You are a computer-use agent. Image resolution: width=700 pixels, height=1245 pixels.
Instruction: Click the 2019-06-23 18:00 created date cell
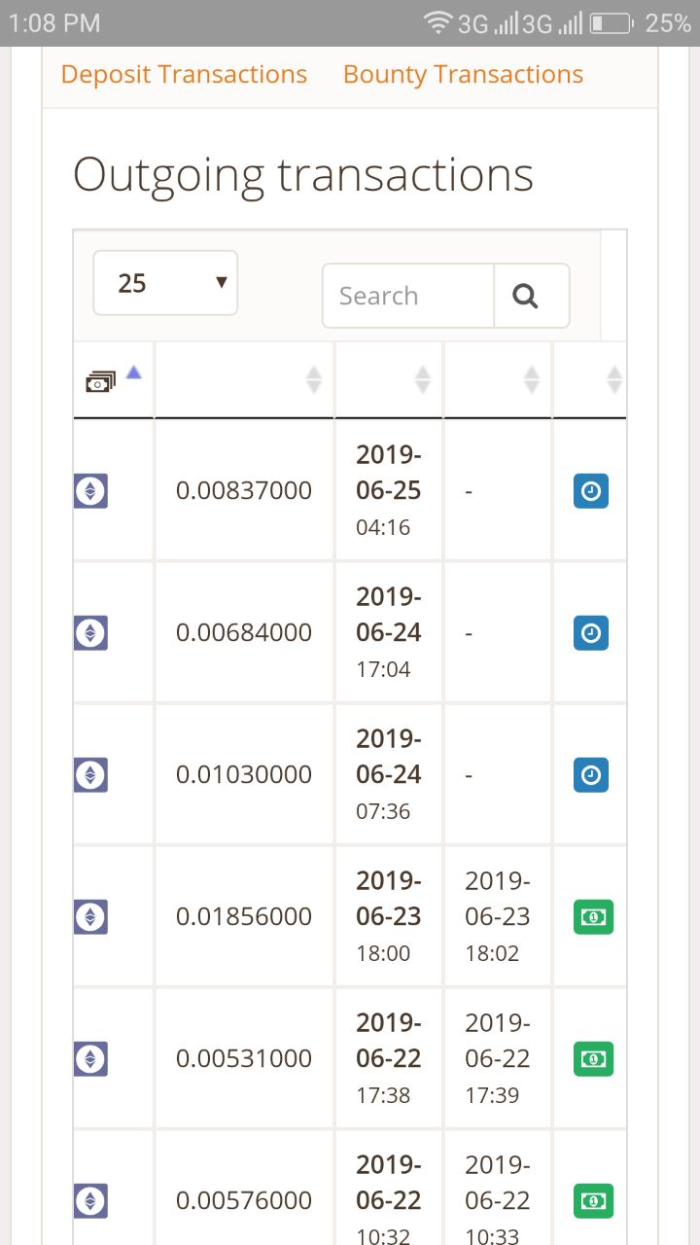click(x=388, y=916)
